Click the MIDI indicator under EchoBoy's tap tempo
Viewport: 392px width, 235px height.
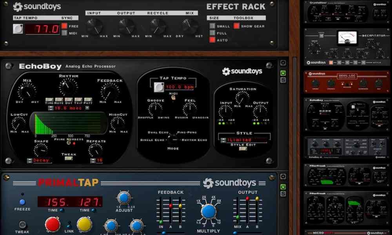tap(172, 97)
